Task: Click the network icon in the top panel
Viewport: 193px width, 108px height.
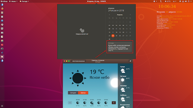Action: [183, 1]
